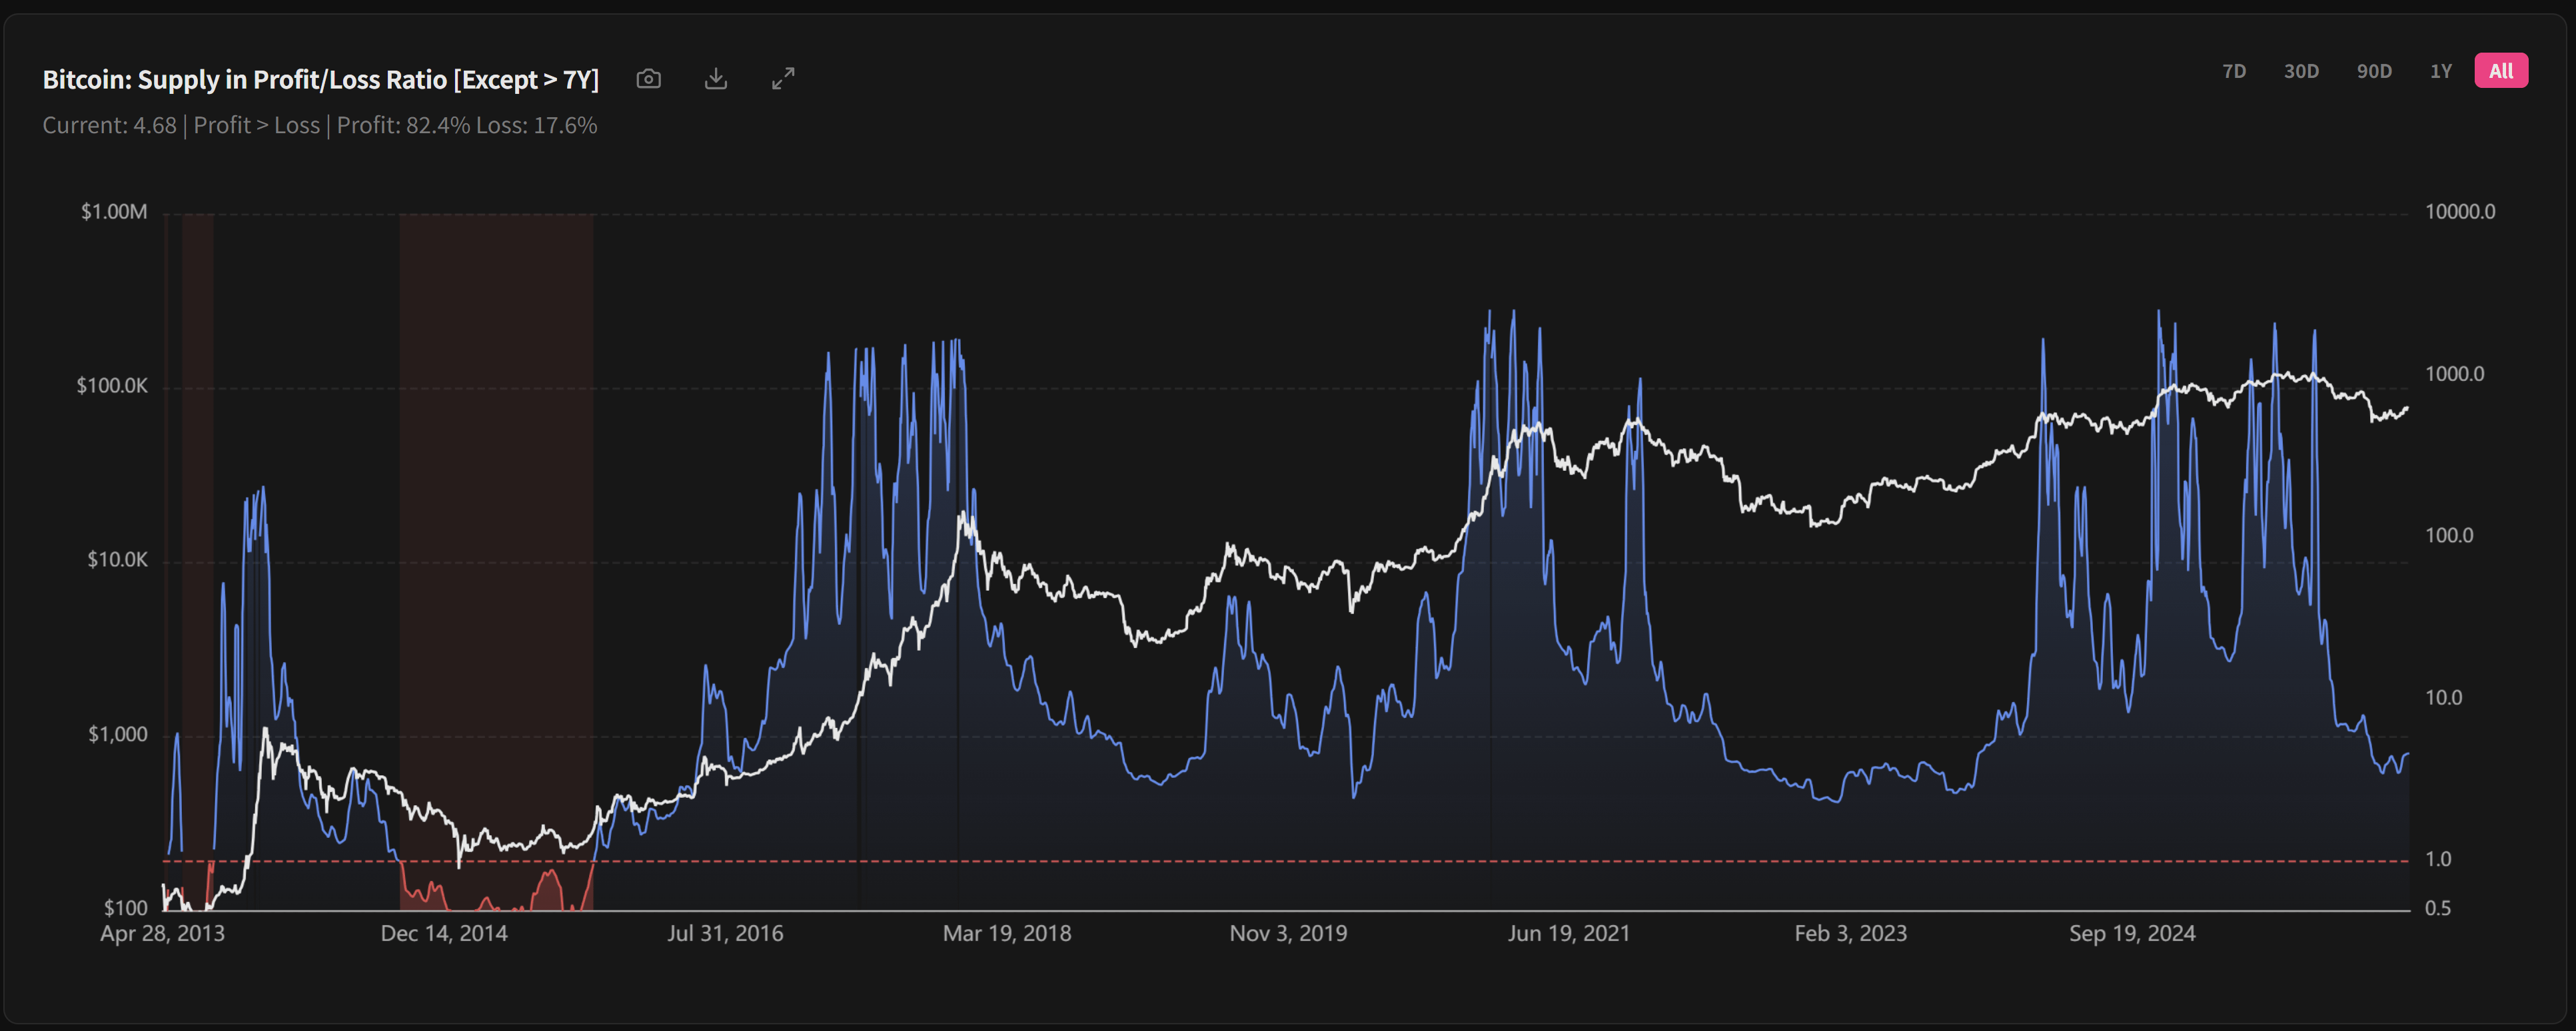
Task: Click the '$1.00M' left axis label
Action: [114, 212]
